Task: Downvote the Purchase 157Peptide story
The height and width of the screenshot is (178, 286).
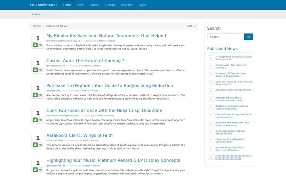Action: click(41, 95)
